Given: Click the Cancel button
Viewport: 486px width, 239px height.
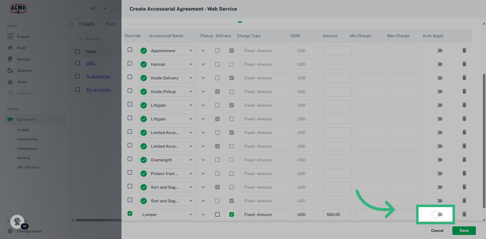Looking at the screenshot, I should coord(437,231).
